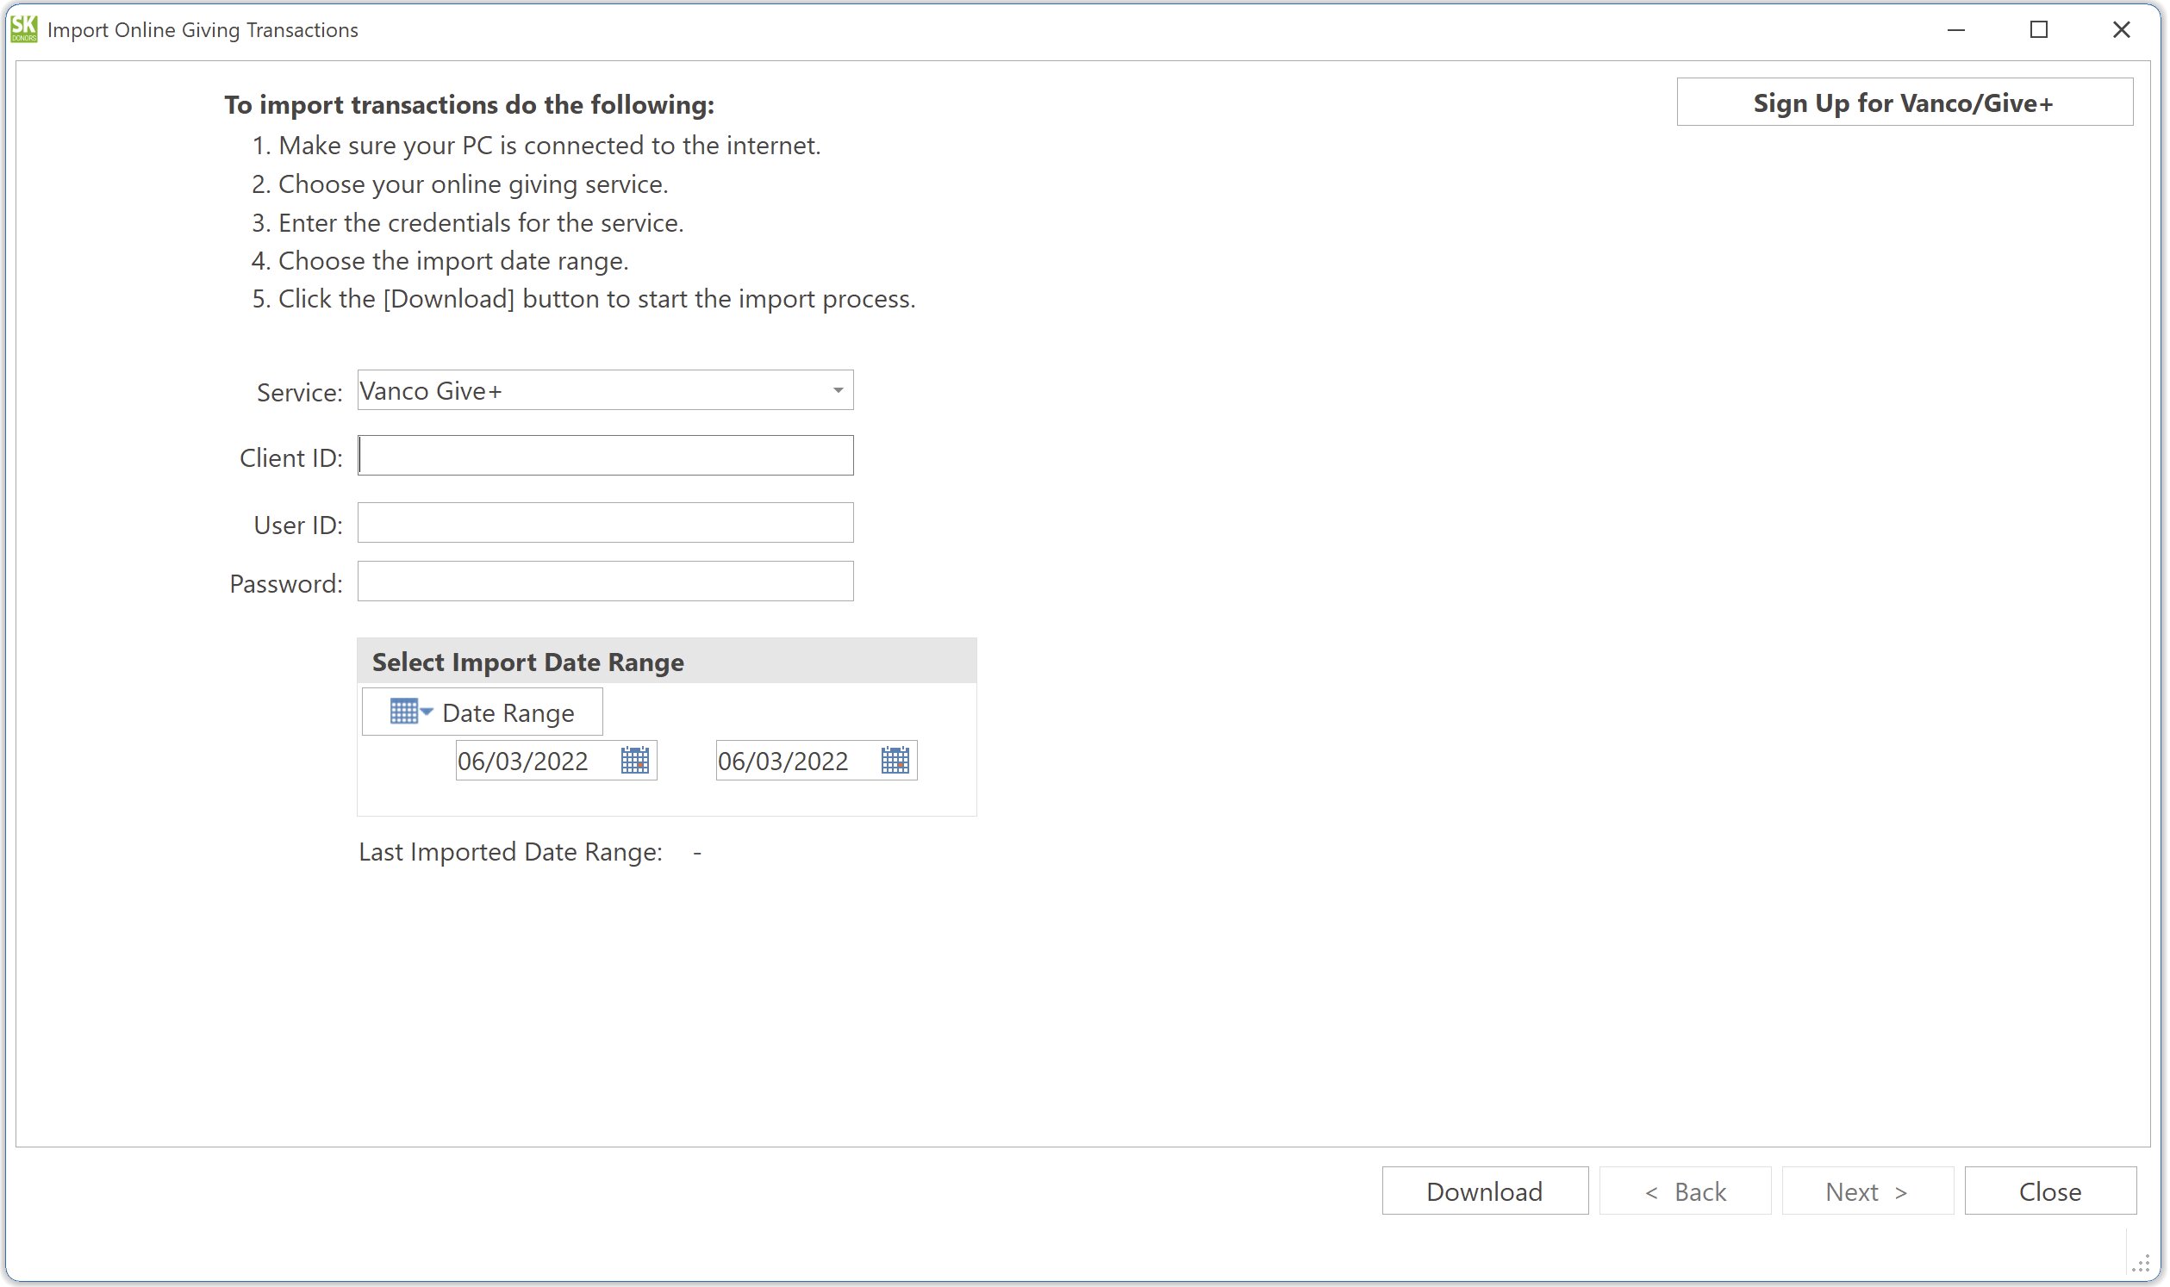Image resolution: width=2170 pixels, height=1287 pixels.
Task: Dismiss dialog using the Close button
Action: [2049, 1191]
